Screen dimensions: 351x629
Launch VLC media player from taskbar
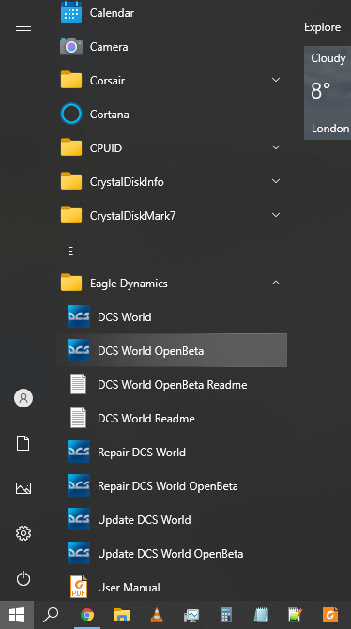pos(157,615)
